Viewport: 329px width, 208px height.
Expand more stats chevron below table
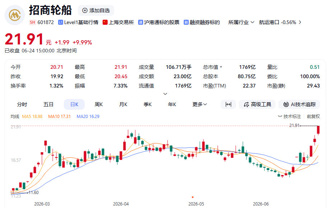[x=165, y=94]
